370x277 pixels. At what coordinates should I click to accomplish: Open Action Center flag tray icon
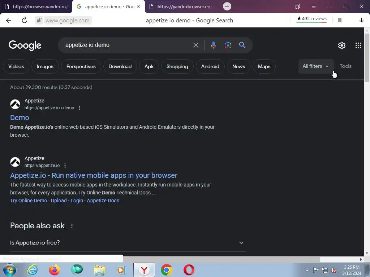316,270
